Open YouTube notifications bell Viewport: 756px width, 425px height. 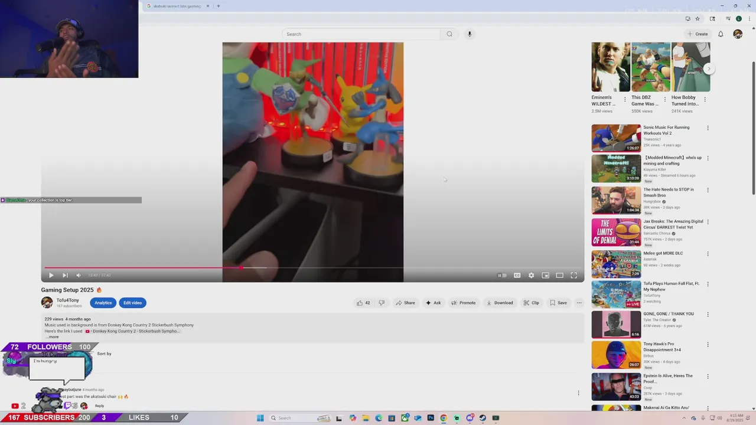pyautogui.click(x=721, y=34)
